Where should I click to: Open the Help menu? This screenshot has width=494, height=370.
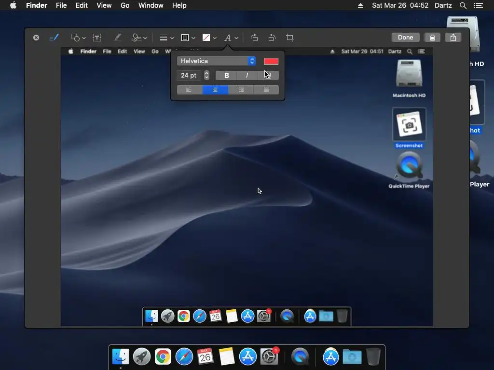pos(179,5)
